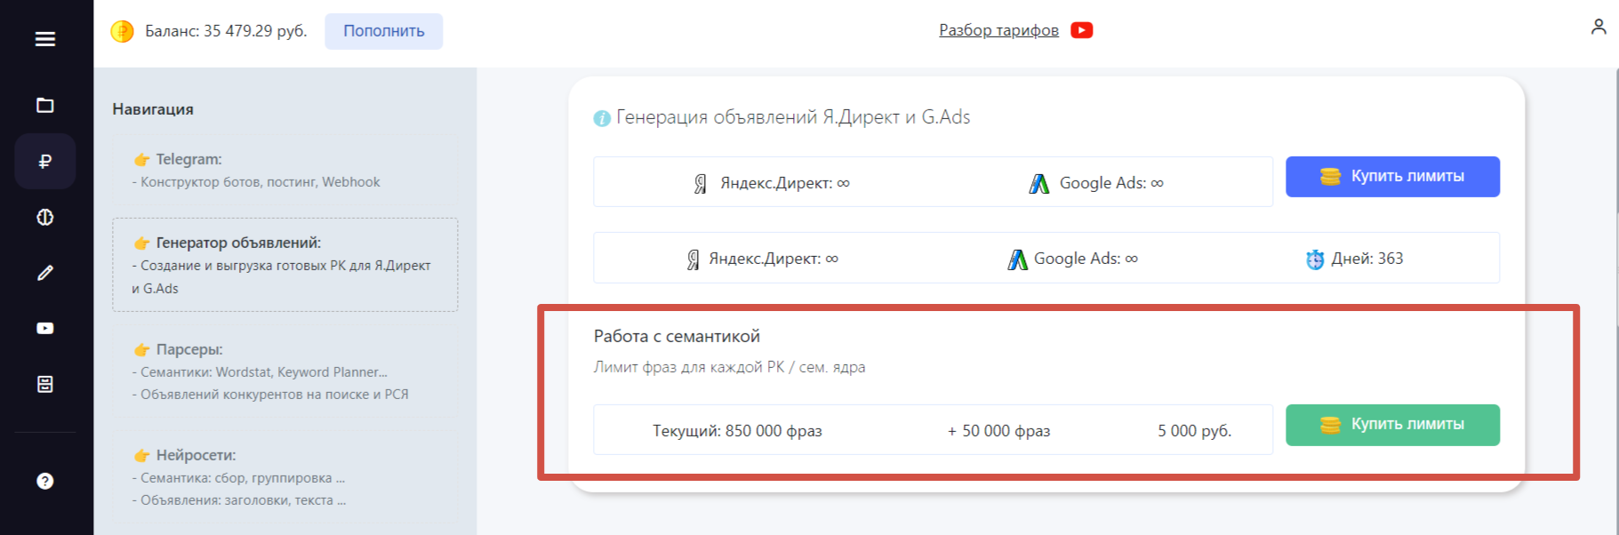Open the Нейросети navigation section
The width and height of the screenshot is (1619, 535).
(285, 477)
